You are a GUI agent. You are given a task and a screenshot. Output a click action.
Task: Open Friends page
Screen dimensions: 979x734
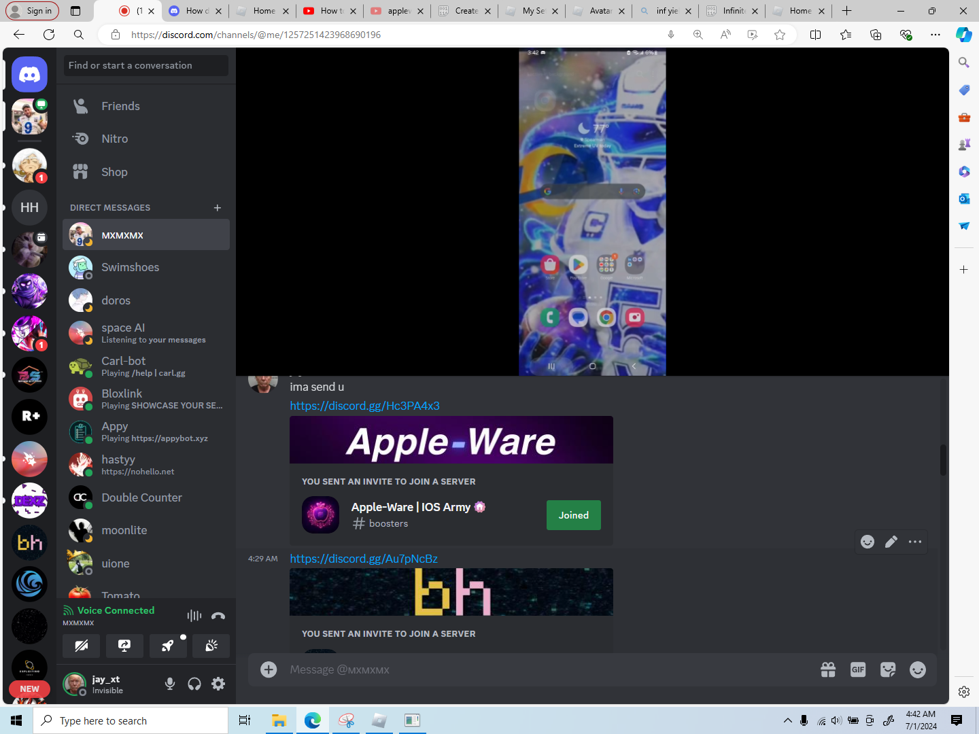[x=146, y=106]
